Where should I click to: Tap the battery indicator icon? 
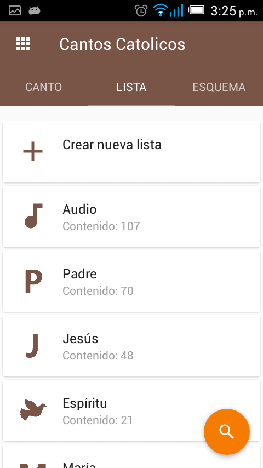[x=196, y=10]
